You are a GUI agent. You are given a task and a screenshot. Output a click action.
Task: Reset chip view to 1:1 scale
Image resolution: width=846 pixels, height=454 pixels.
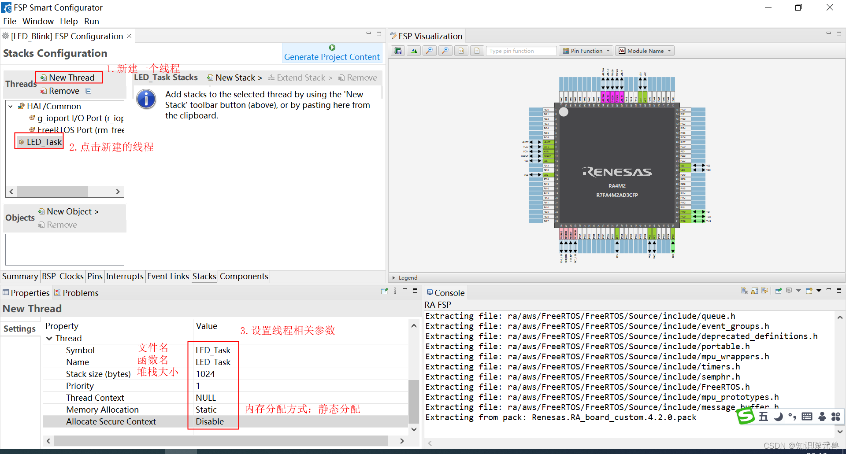(461, 51)
